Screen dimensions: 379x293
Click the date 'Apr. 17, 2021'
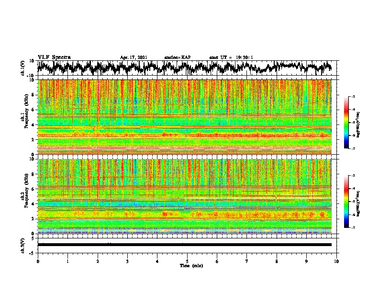pyautogui.click(x=134, y=57)
